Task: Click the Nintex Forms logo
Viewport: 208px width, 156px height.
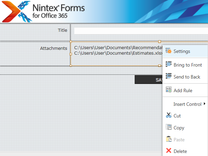Action: [x=17, y=11]
